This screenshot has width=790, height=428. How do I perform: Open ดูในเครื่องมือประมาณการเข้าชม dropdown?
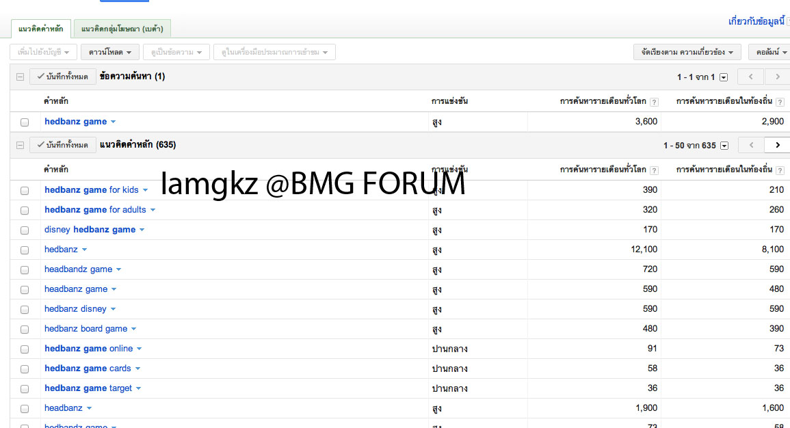pos(274,52)
